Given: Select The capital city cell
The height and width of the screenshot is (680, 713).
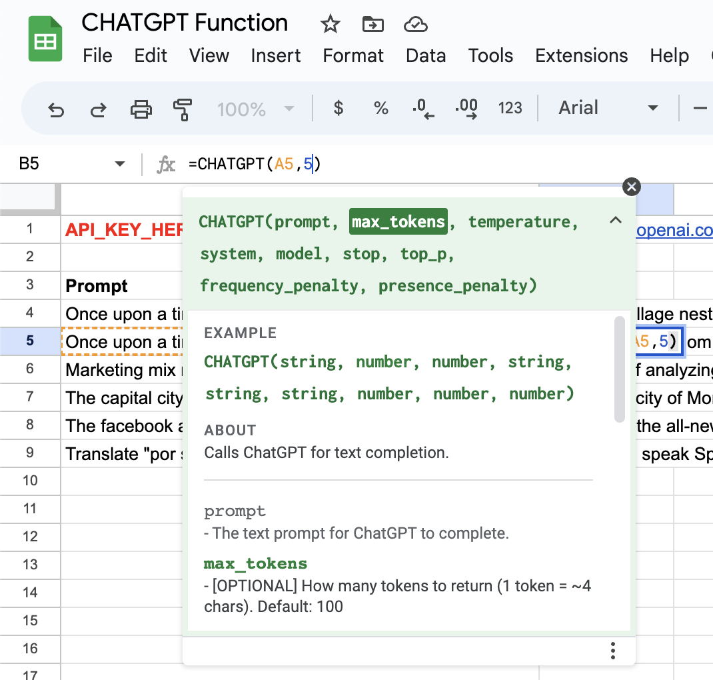Looking at the screenshot, I should 122,398.
